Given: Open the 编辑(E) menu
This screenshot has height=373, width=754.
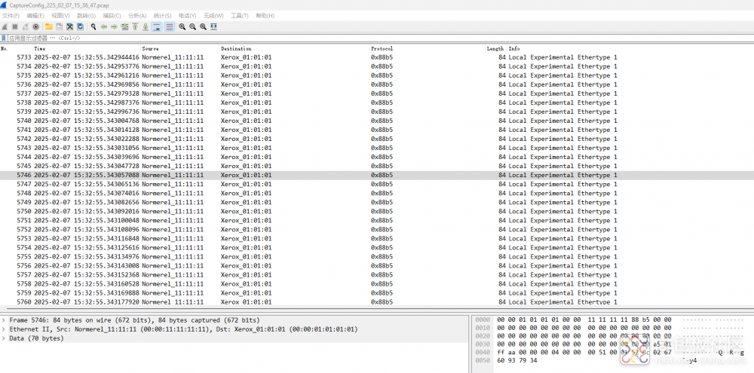Looking at the screenshot, I should pyautogui.click(x=35, y=16).
